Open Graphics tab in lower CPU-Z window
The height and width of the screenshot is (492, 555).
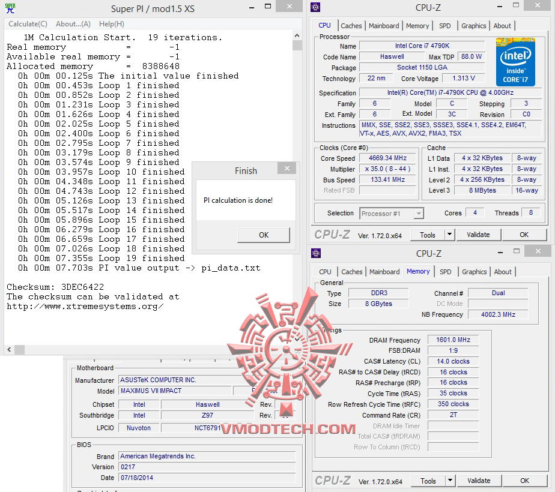(x=475, y=272)
